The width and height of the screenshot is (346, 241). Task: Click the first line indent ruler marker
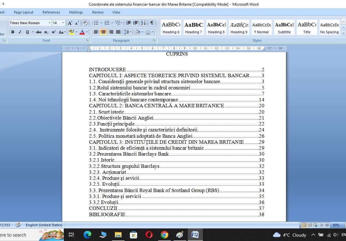89,47
